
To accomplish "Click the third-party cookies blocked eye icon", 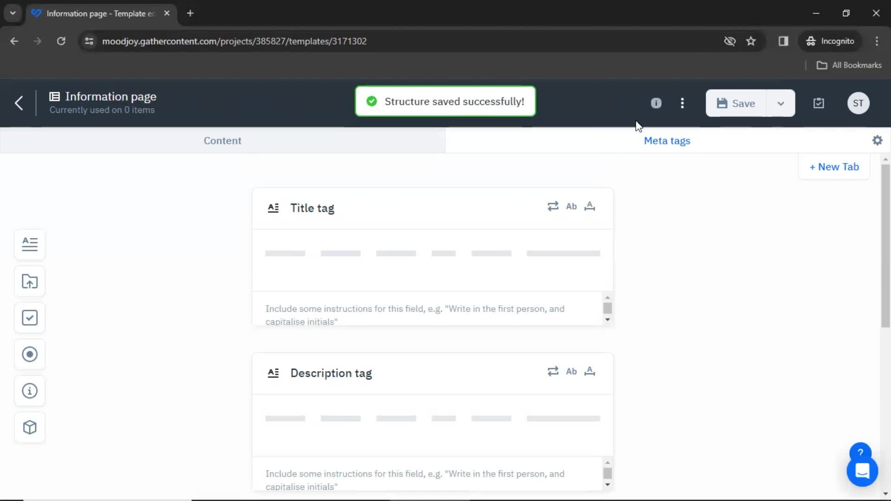I will 730,41.
